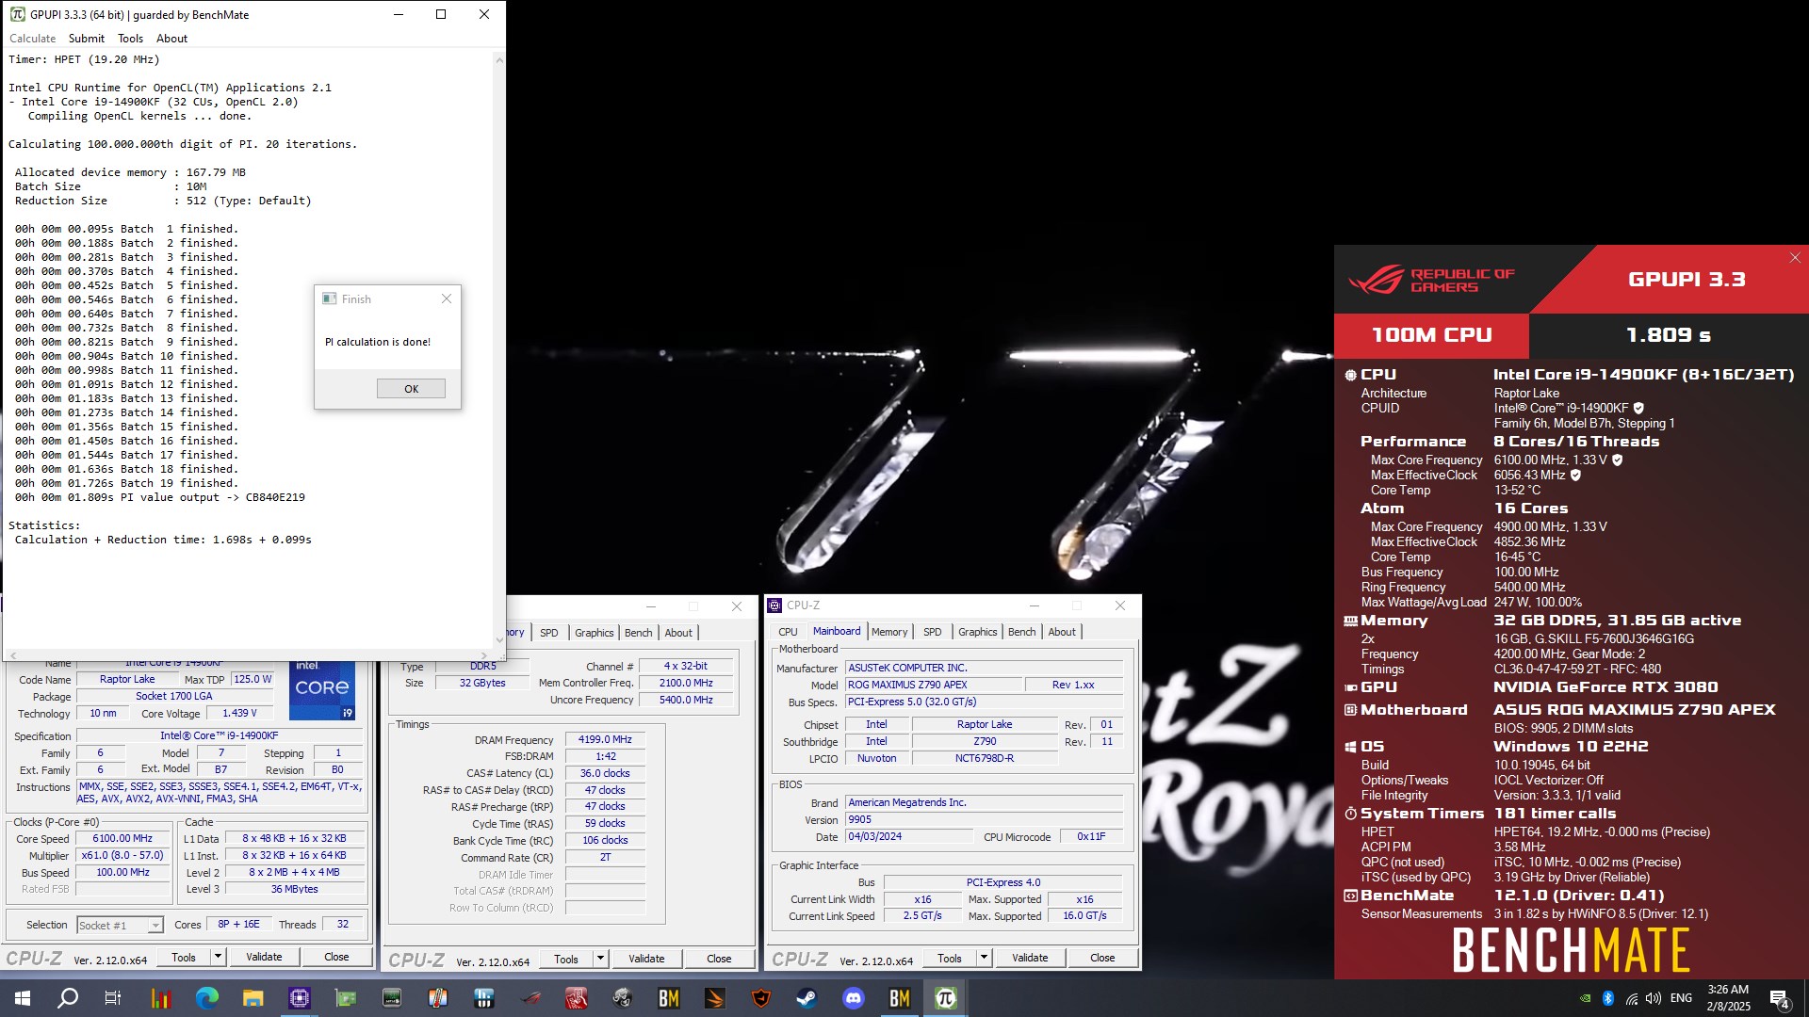1809x1017 pixels.
Task: Switch to CPU-Z purple chip taskbar icon
Action: pyautogui.click(x=299, y=998)
